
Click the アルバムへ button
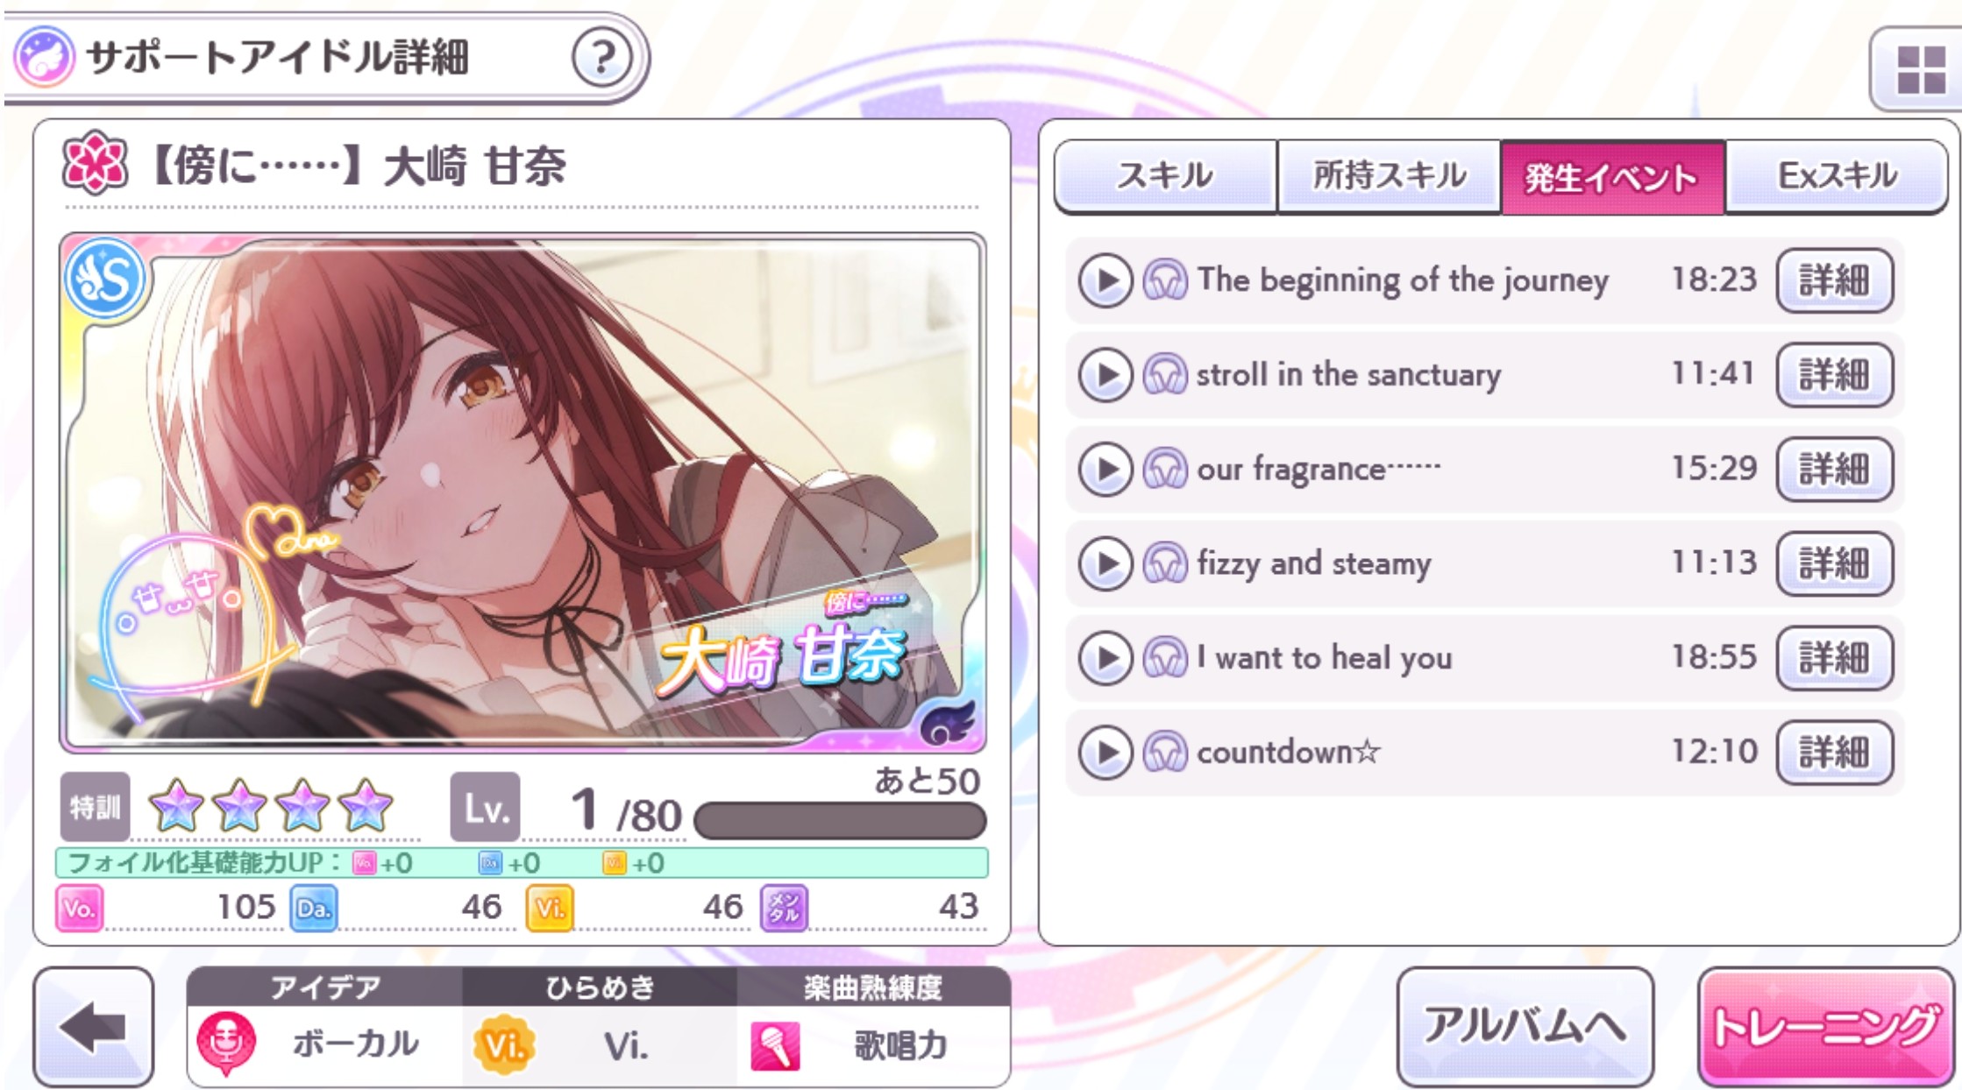pos(1525,1026)
